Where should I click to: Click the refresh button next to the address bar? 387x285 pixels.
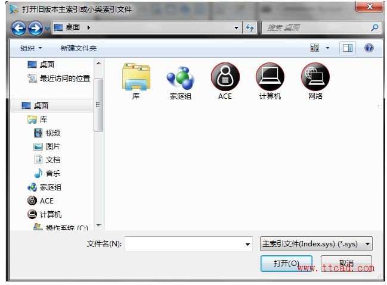(x=250, y=28)
